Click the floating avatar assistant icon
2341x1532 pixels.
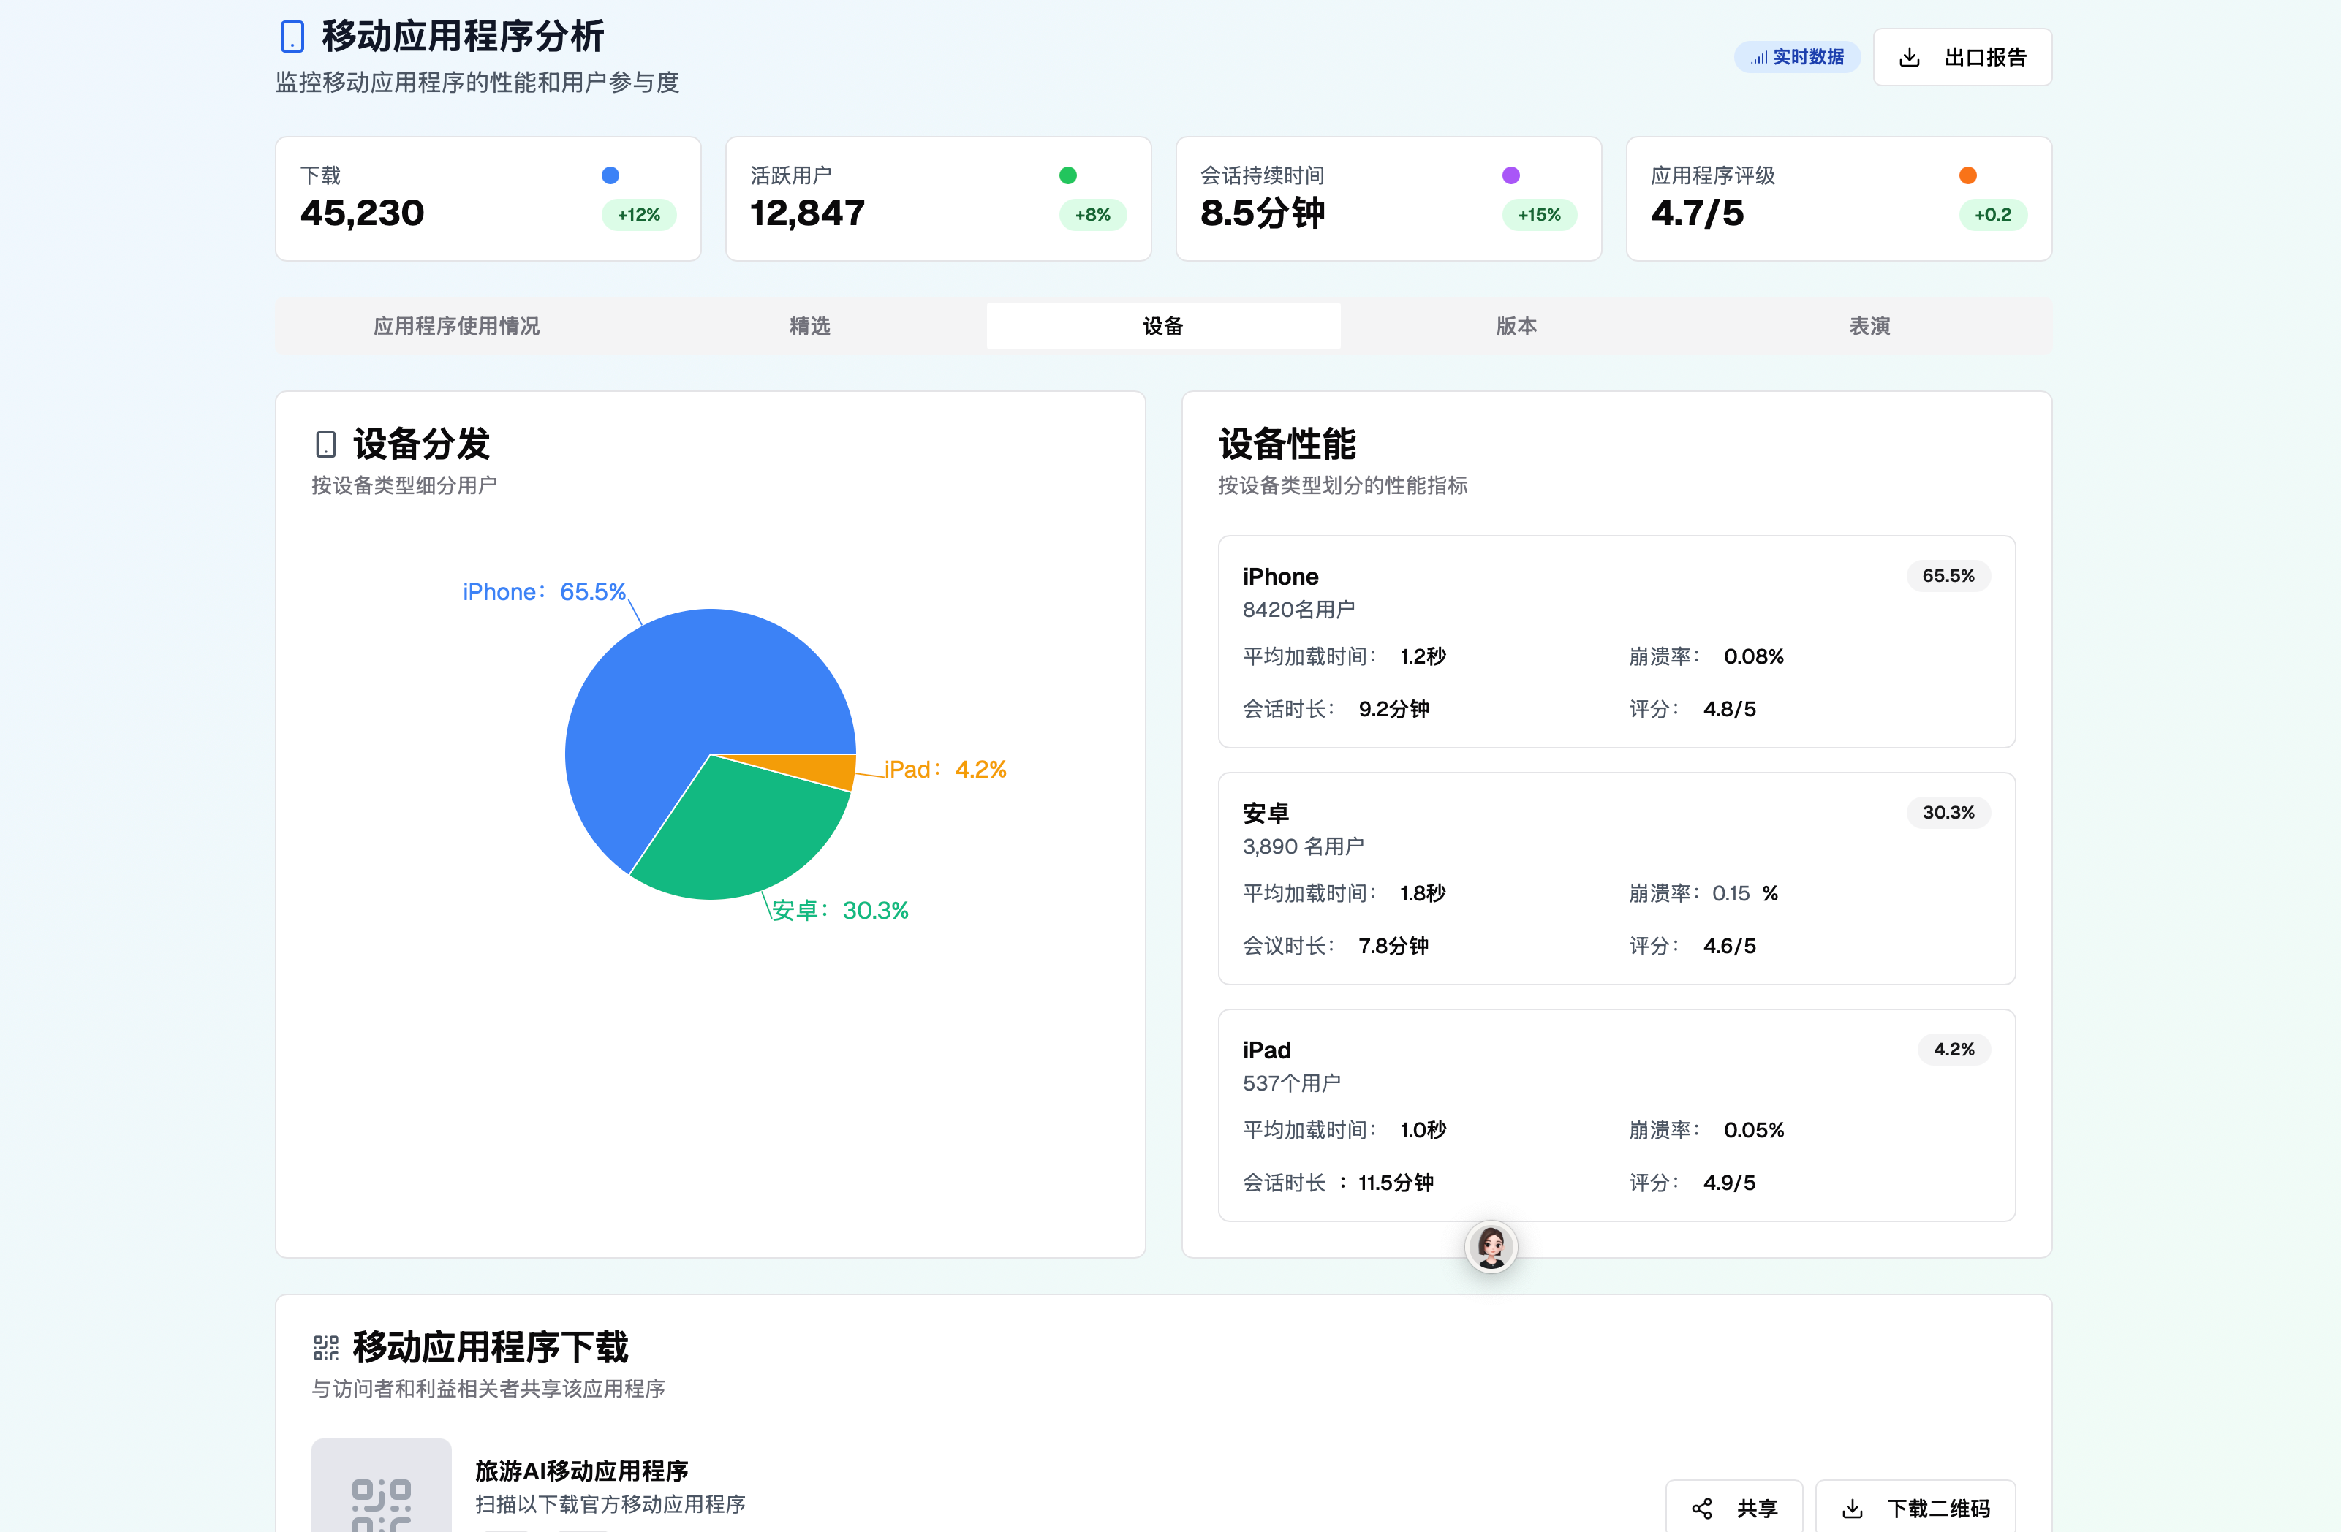click(1491, 1247)
